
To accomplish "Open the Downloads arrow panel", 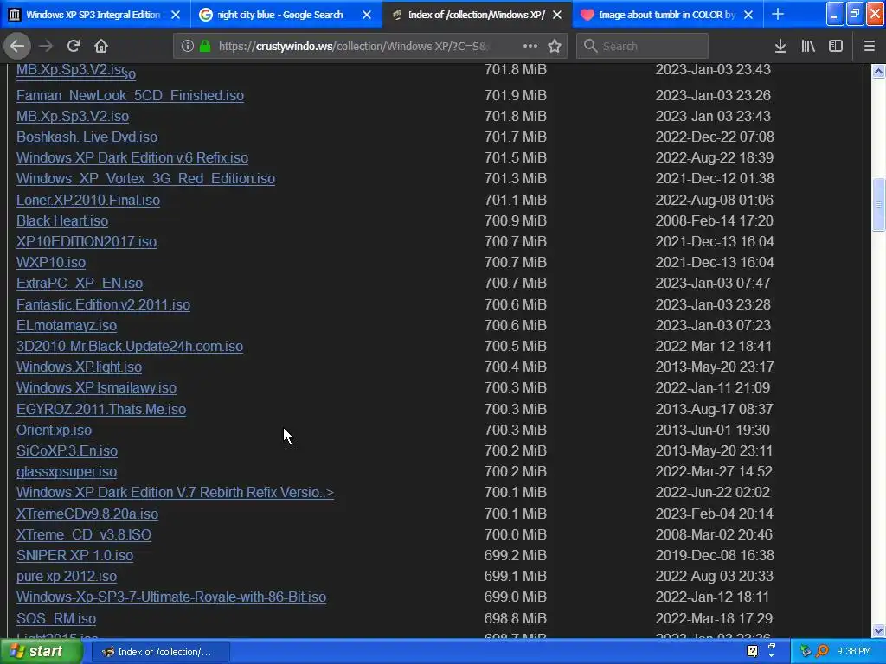I will [780, 46].
